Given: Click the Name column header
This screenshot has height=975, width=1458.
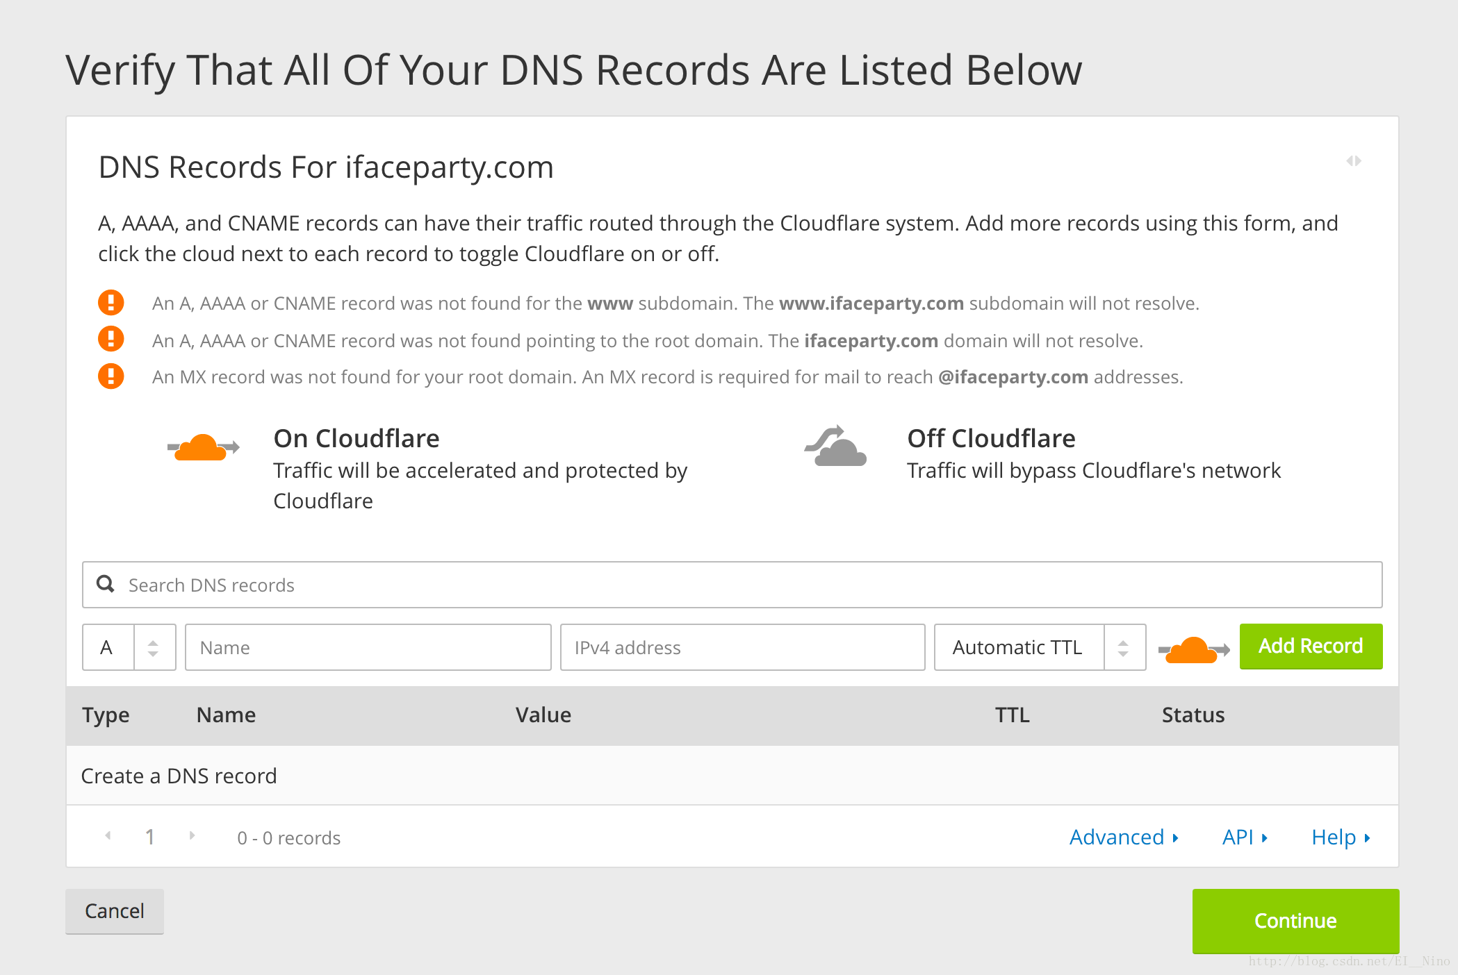Looking at the screenshot, I should click(x=226, y=715).
